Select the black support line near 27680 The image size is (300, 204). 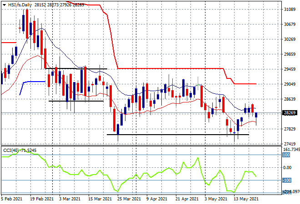(178, 135)
